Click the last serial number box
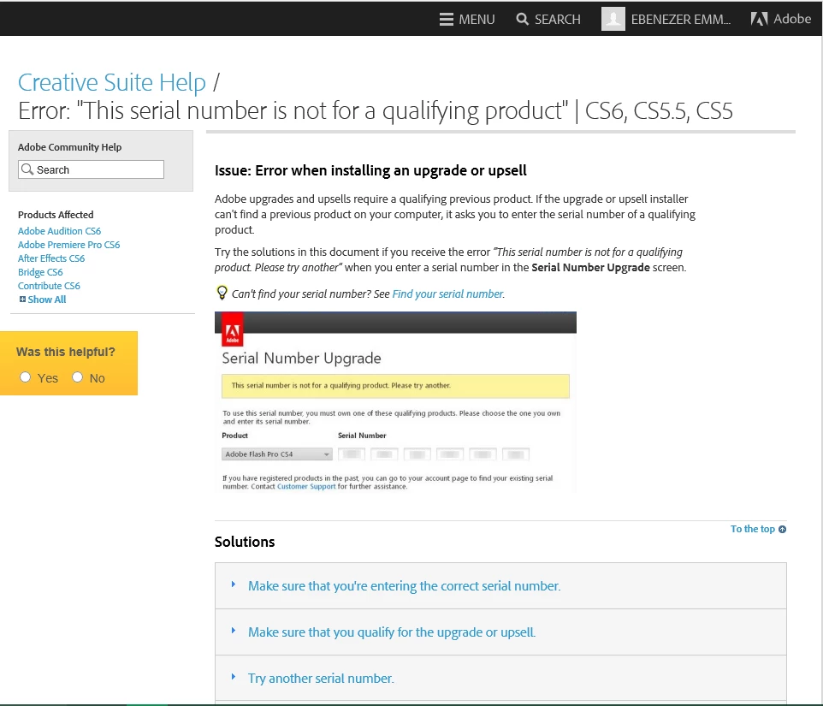The height and width of the screenshot is (706, 823). tap(515, 454)
